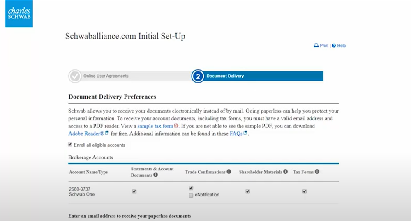411x221 pixels.
Task: Click the Schwab One account type text
Action: pyautogui.click(x=82, y=194)
